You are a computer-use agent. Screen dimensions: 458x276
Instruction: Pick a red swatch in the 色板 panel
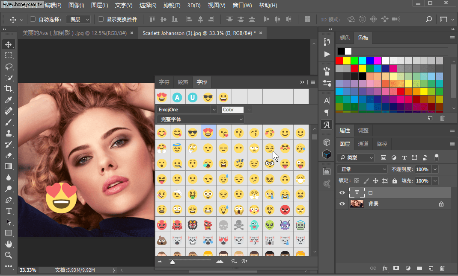[338, 61]
